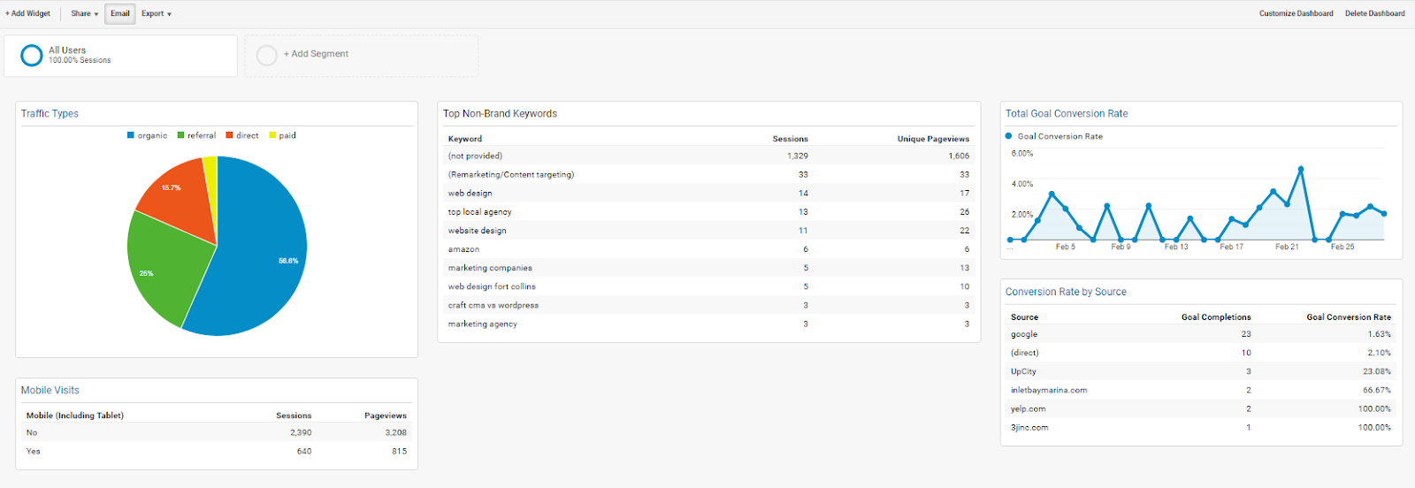Click the Unique Pageviews column header

[x=933, y=139]
